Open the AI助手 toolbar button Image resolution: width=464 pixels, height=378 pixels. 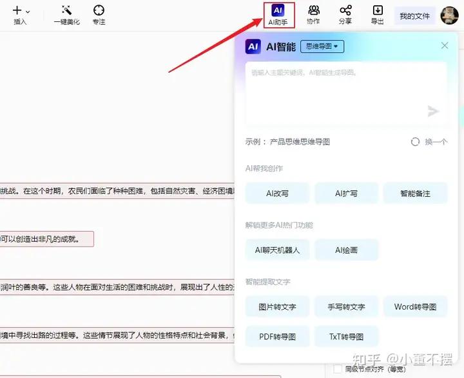(x=278, y=15)
